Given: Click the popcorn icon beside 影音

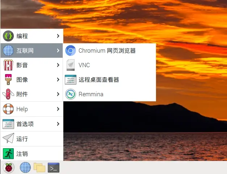Looking at the screenshot, I should [8, 65].
